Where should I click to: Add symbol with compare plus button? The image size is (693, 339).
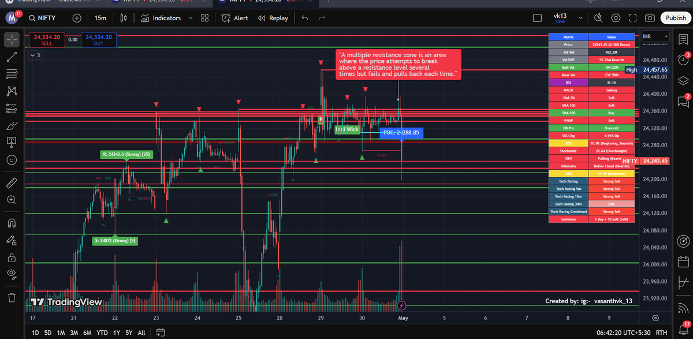click(77, 18)
